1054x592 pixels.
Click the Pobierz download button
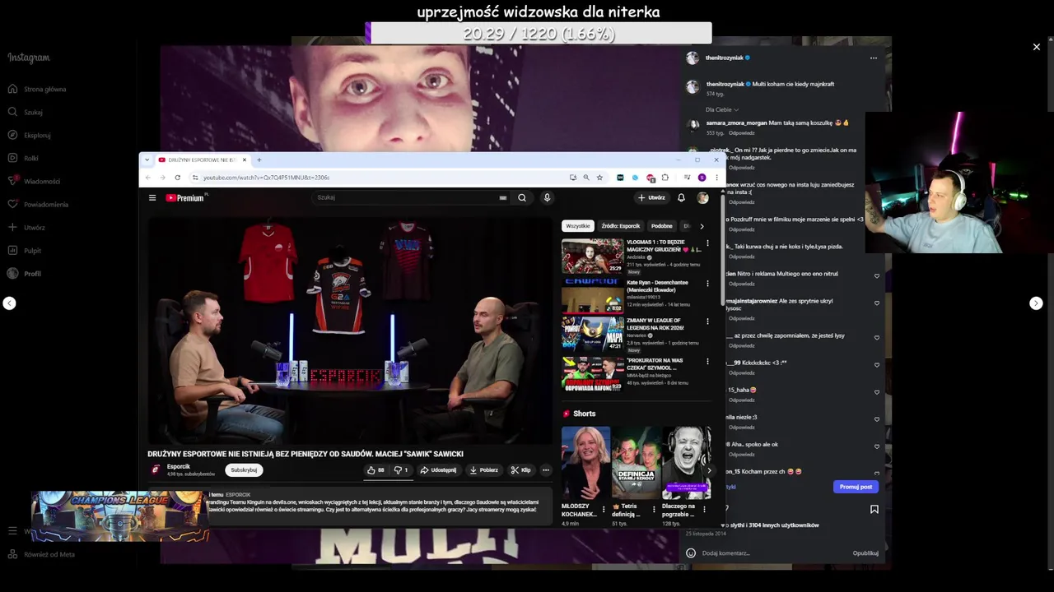(484, 470)
